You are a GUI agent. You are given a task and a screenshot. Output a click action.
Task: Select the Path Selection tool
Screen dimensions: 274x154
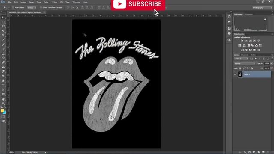3,90
